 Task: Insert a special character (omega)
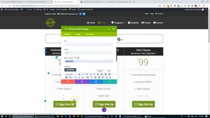(x=106, y=77)
